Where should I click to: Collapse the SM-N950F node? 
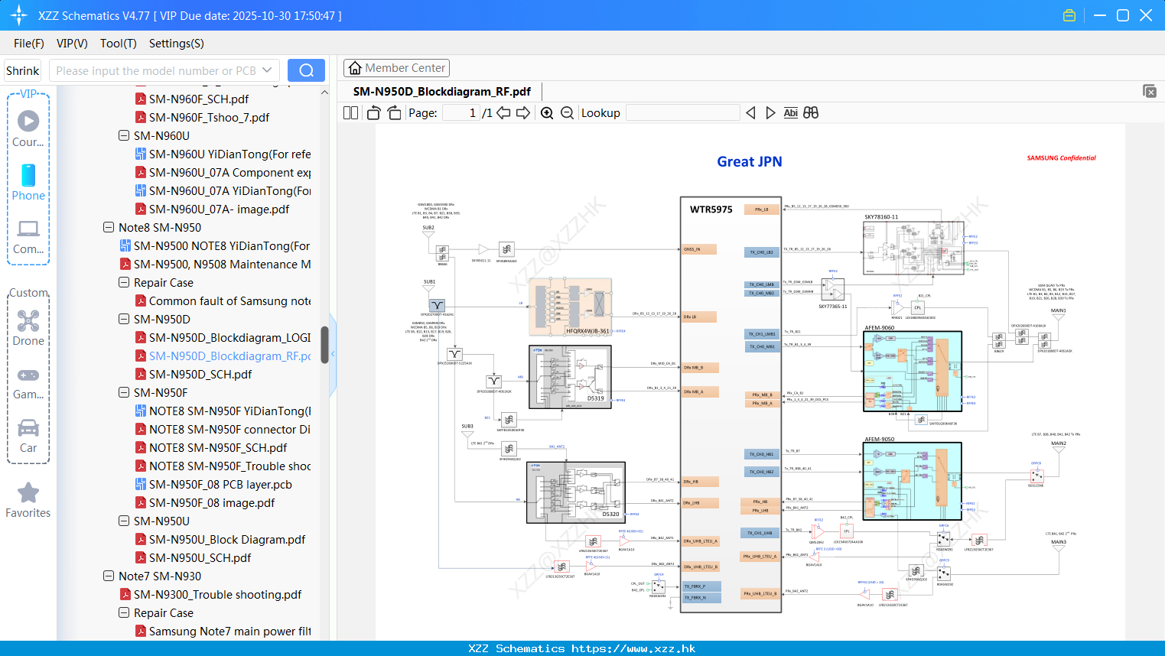coord(124,392)
